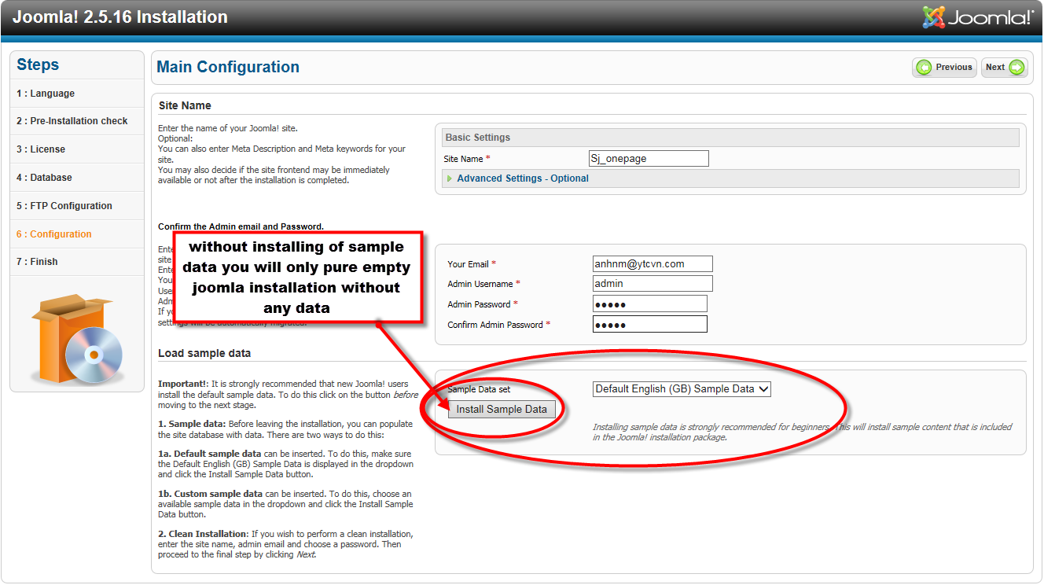The width and height of the screenshot is (1044, 585).
Task: Click the green Previous arrow icon
Action: [x=925, y=68]
